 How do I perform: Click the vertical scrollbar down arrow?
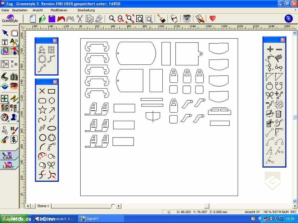(295, 201)
